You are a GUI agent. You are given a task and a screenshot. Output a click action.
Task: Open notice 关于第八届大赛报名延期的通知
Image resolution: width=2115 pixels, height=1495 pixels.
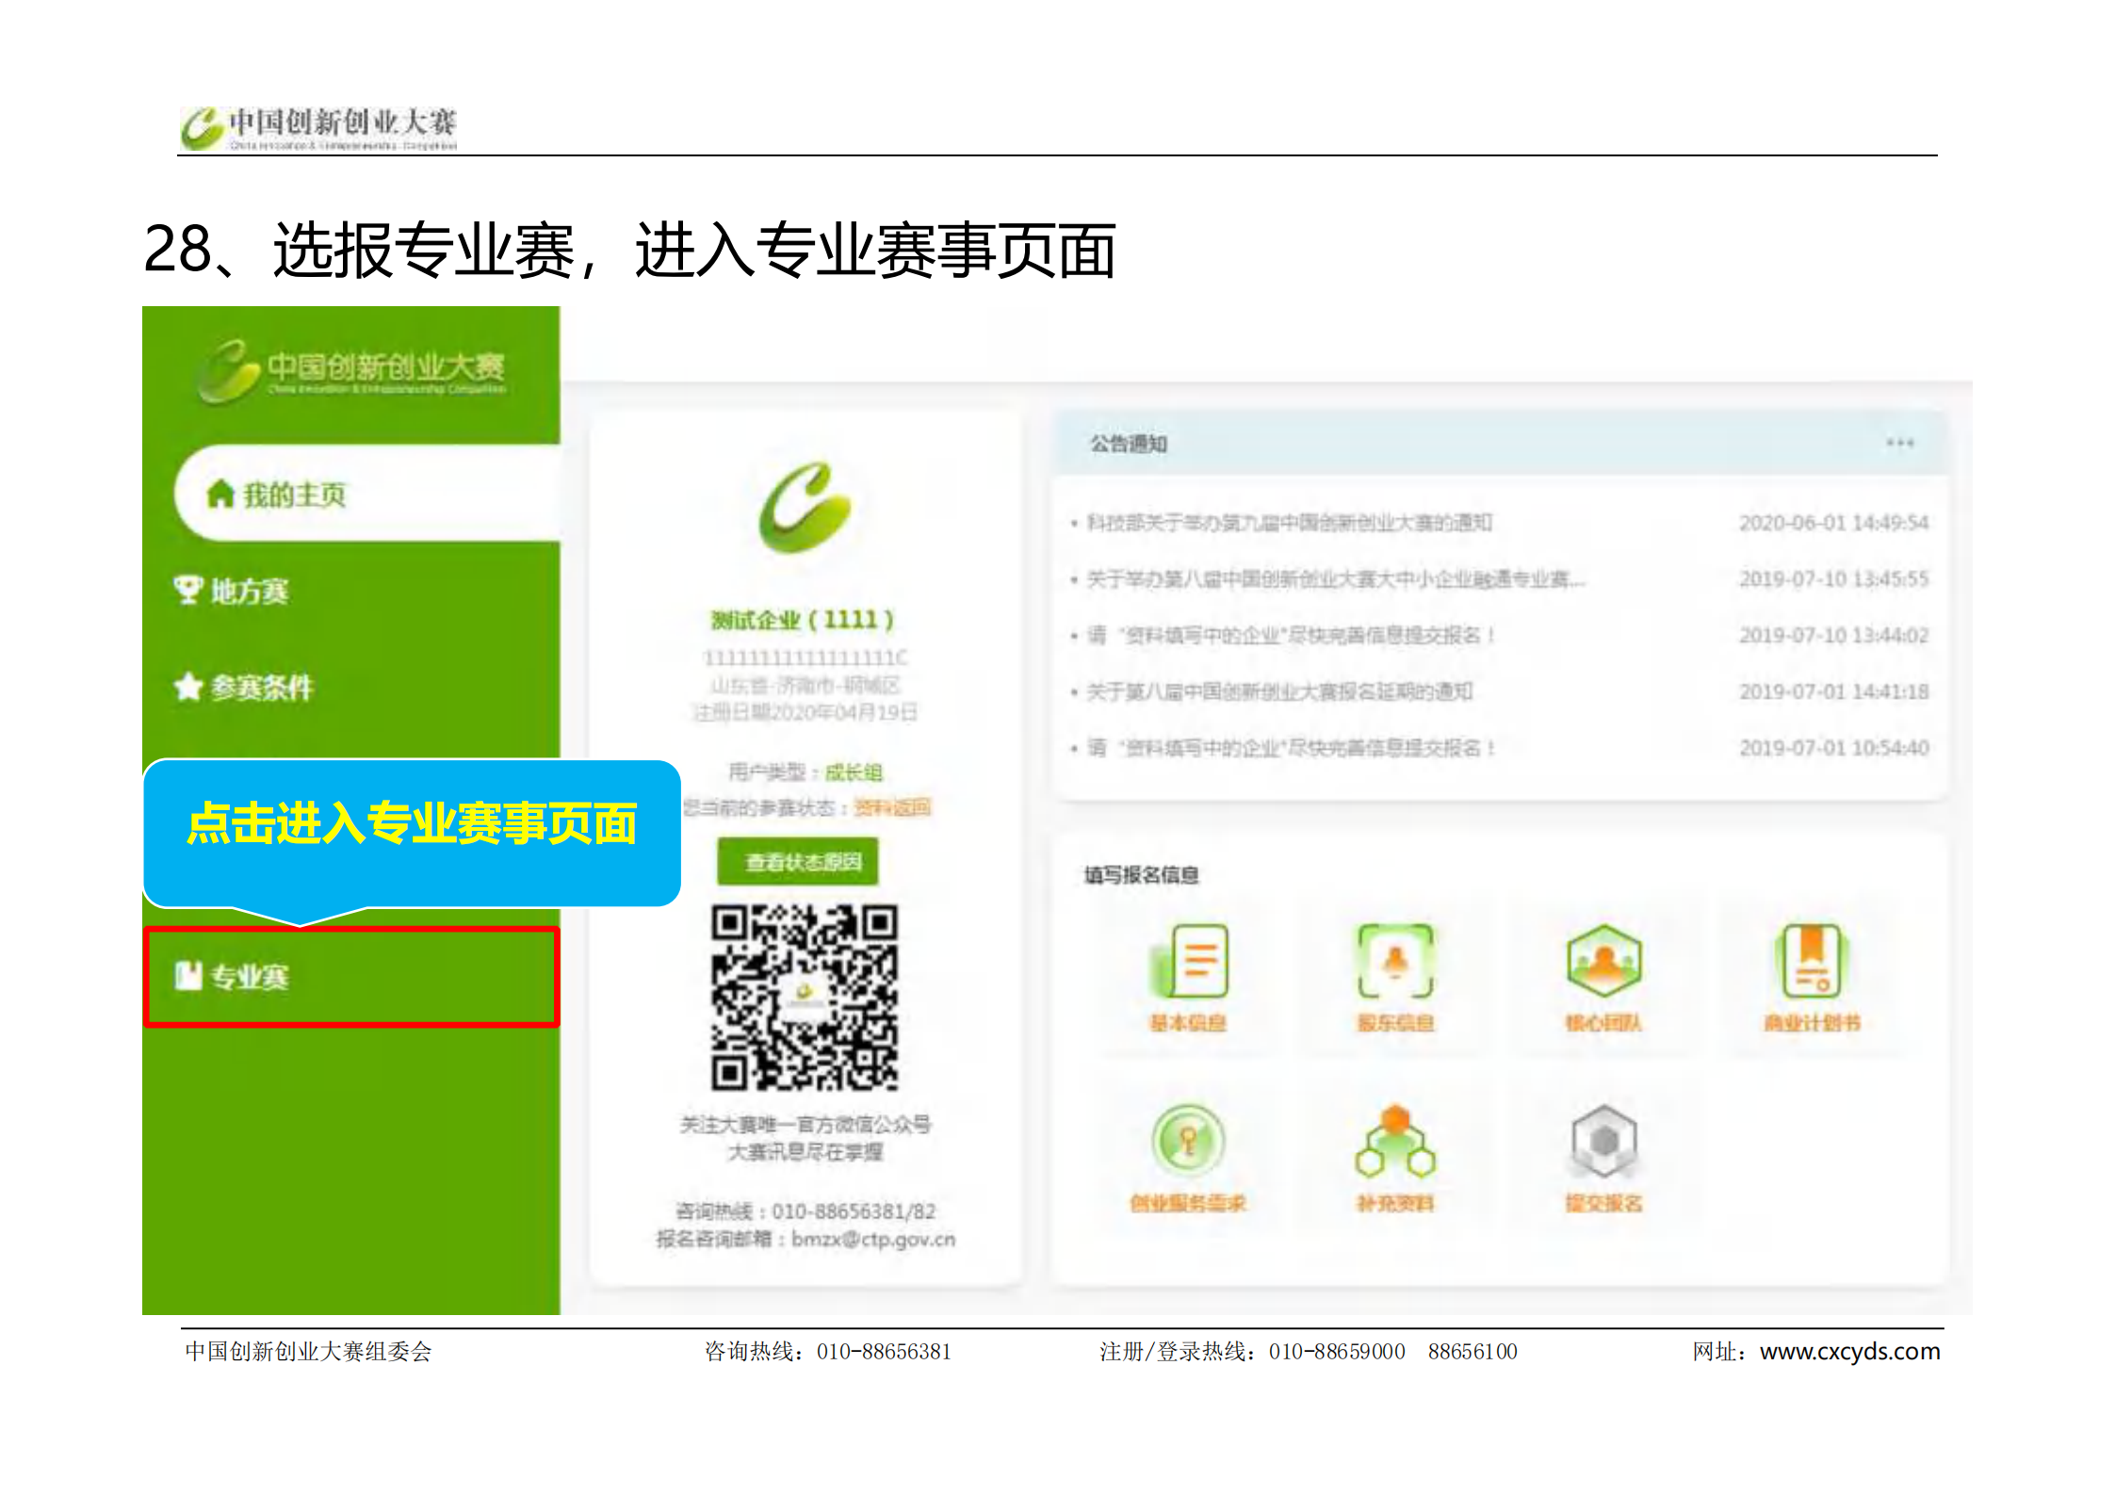[1279, 692]
